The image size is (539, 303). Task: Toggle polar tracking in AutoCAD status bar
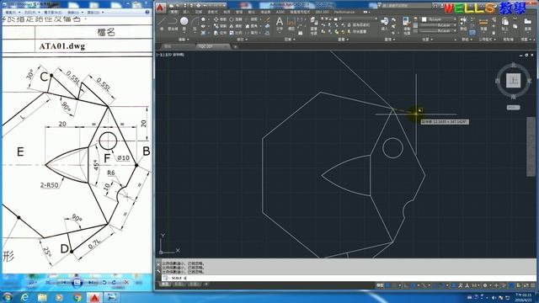414,285
